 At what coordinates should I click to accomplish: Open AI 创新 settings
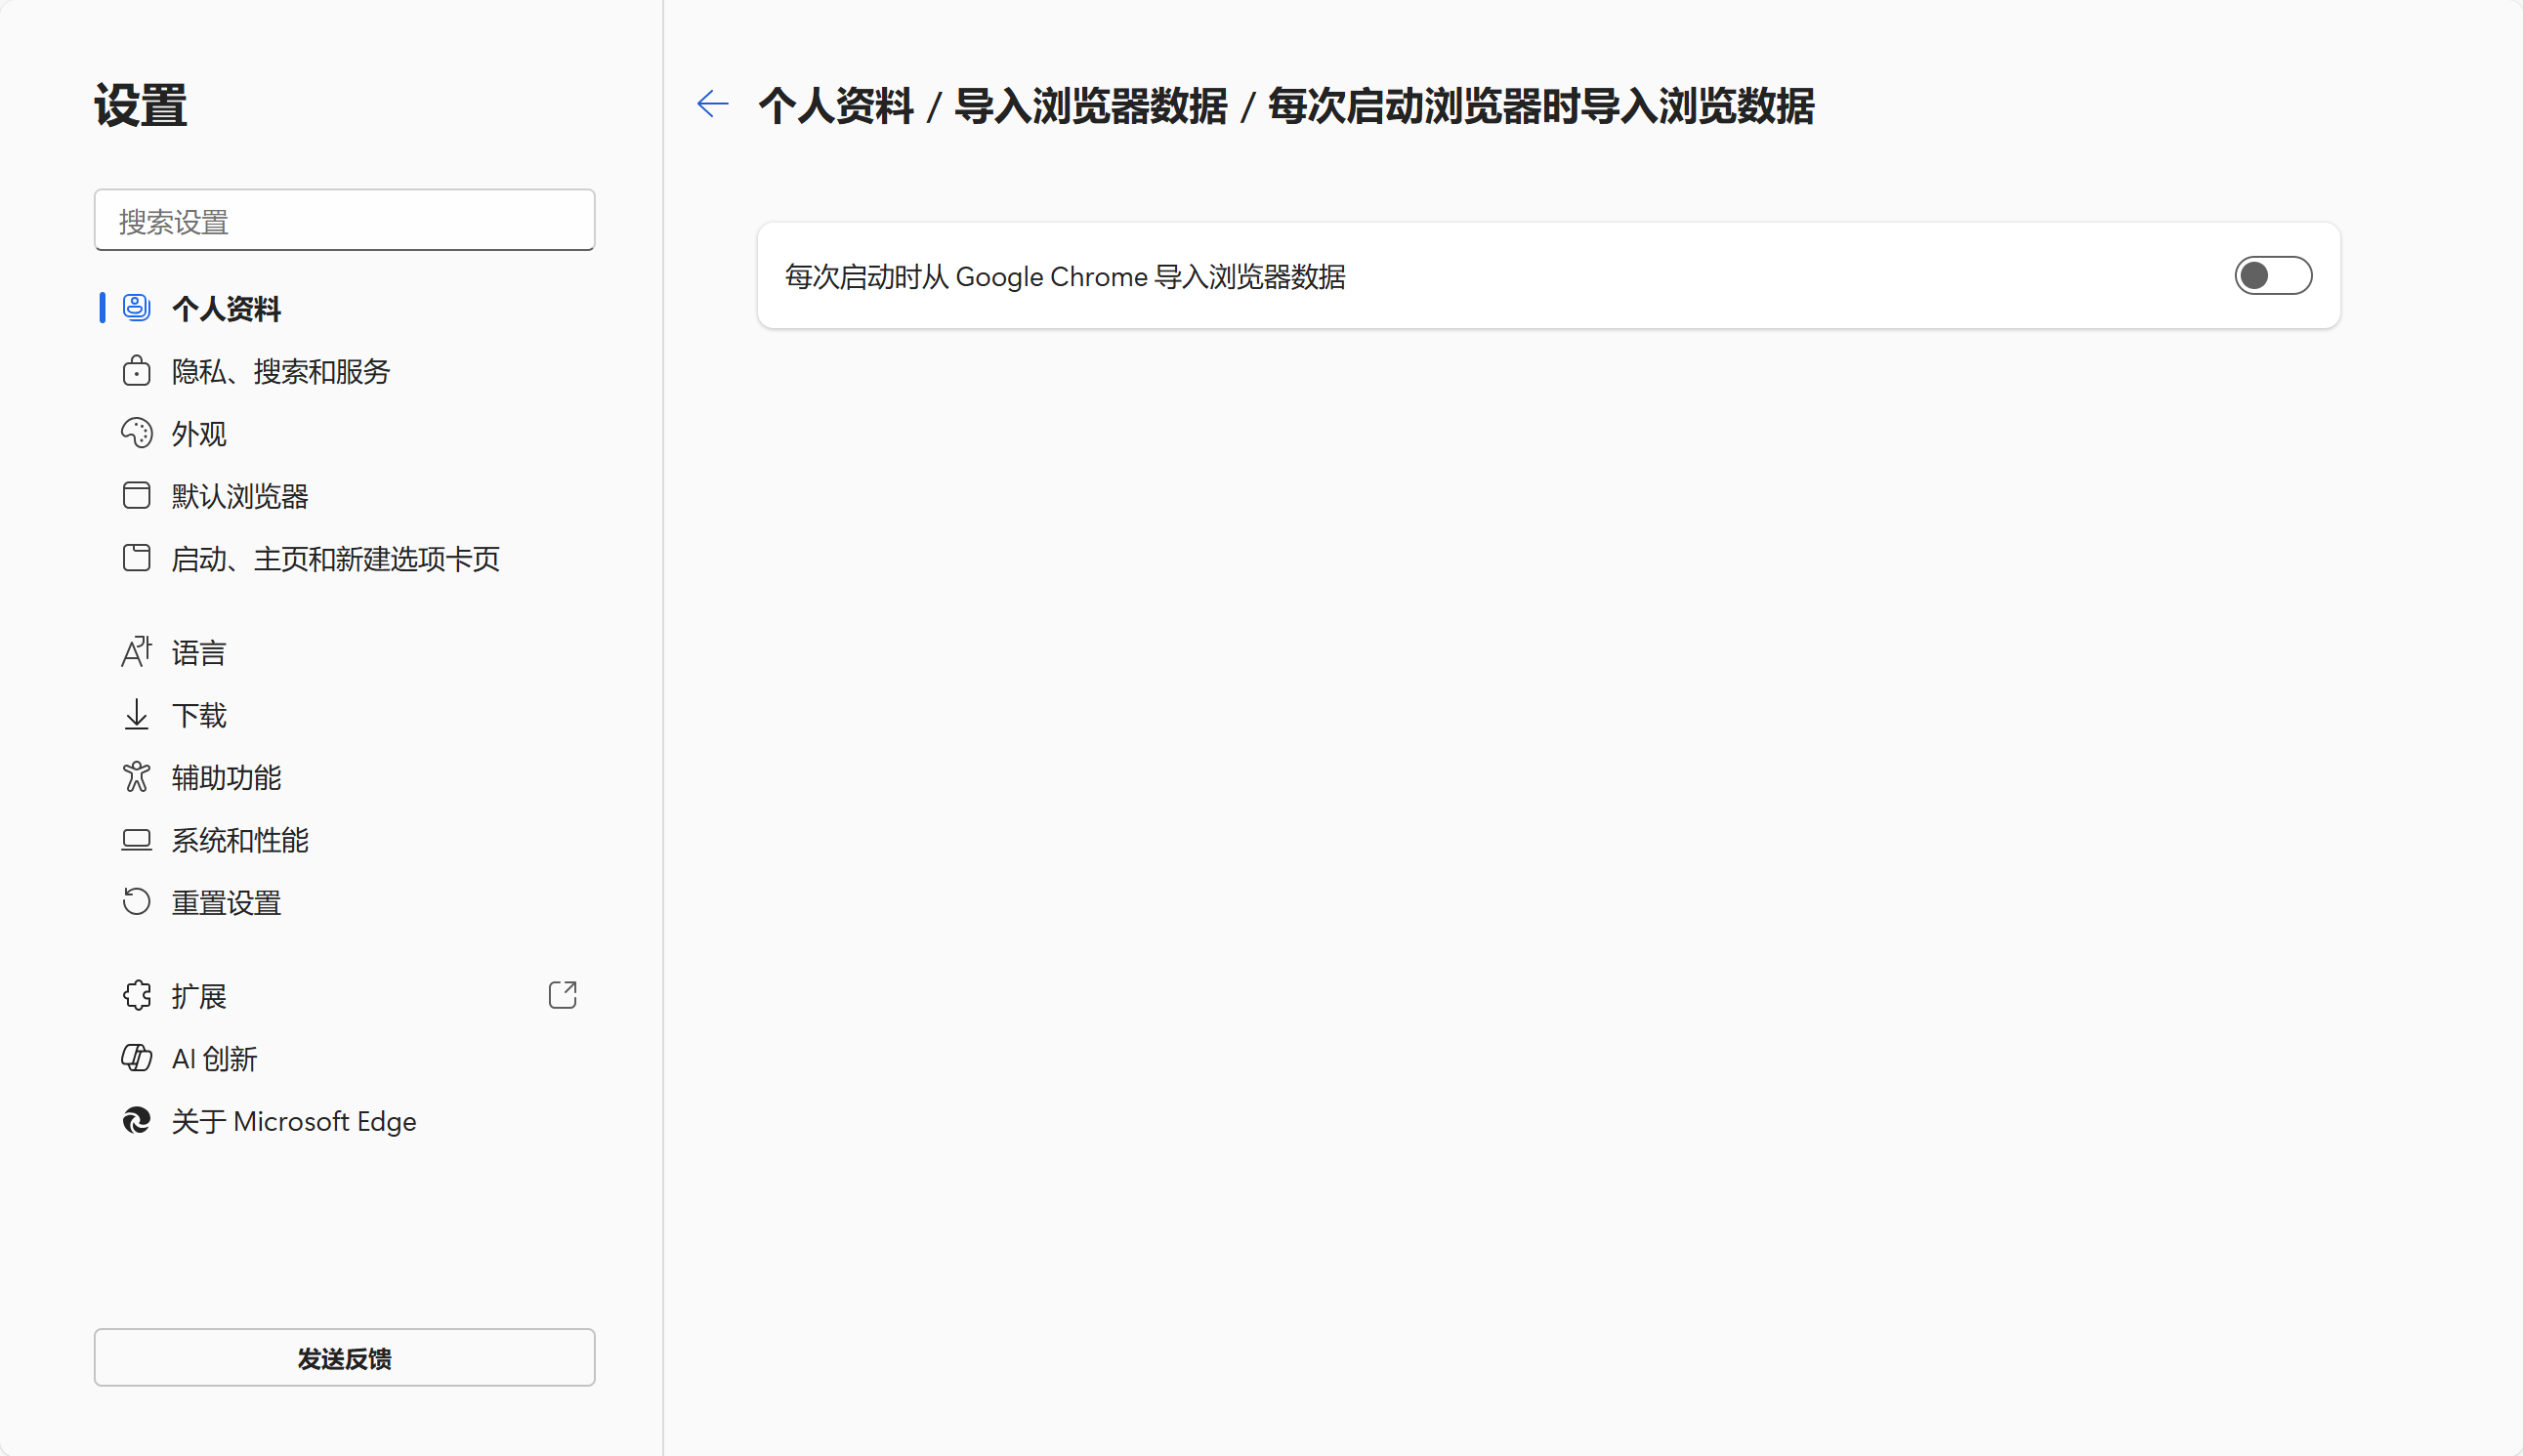213,1058
